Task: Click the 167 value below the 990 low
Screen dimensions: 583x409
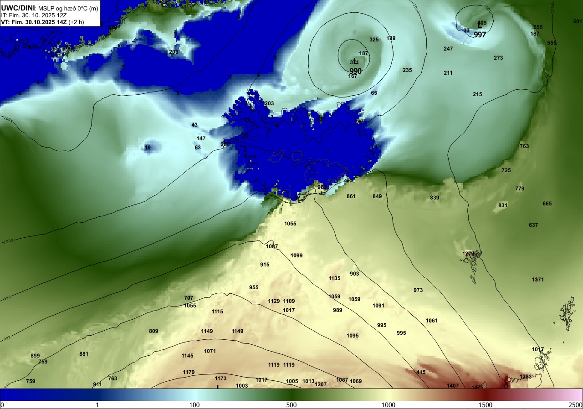Action: tap(353, 76)
